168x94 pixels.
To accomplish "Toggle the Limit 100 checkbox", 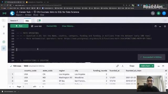I will [32, 26].
